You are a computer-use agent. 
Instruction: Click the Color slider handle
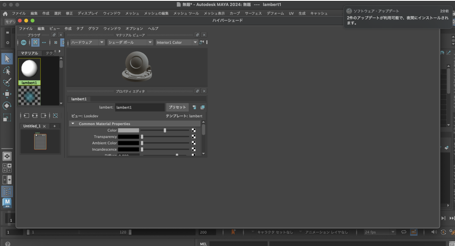pos(165,131)
